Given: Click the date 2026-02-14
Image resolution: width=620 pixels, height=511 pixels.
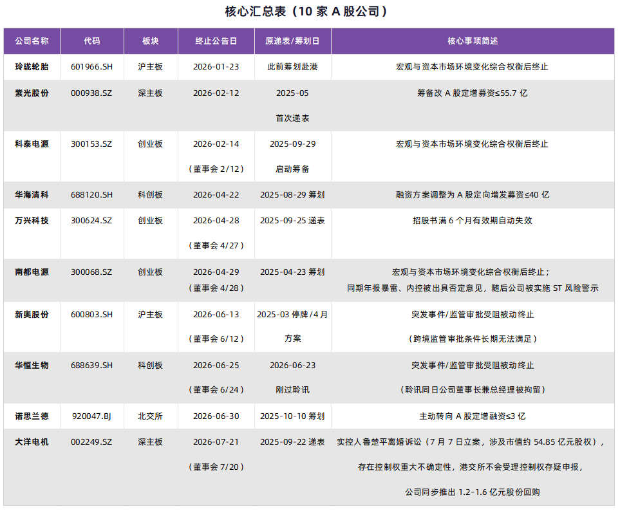Looking at the screenshot, I should (x=216, y=144).
